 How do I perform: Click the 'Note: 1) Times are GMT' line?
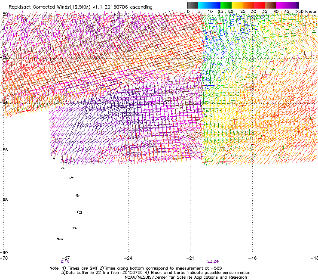click(135, 268)
